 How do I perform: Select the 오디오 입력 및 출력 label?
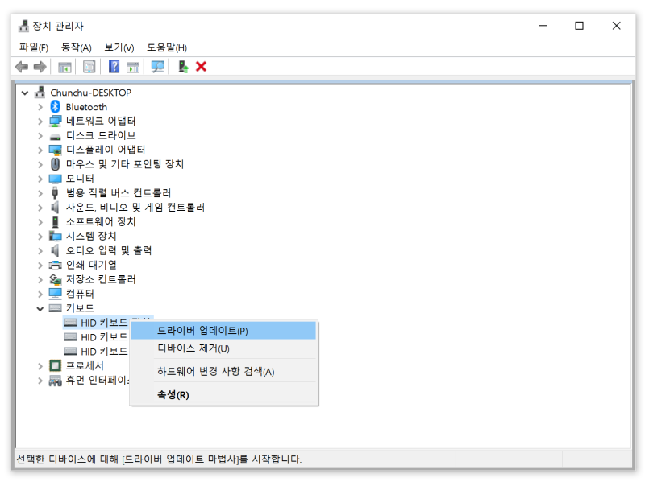click(x=109, y=250)
